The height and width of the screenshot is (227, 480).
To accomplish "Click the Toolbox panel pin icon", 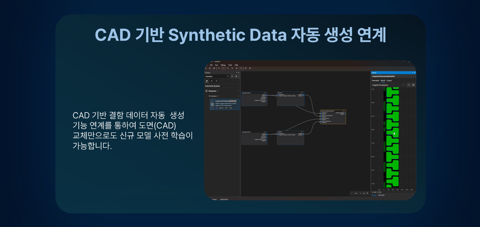I will click(x=239, y=72).
